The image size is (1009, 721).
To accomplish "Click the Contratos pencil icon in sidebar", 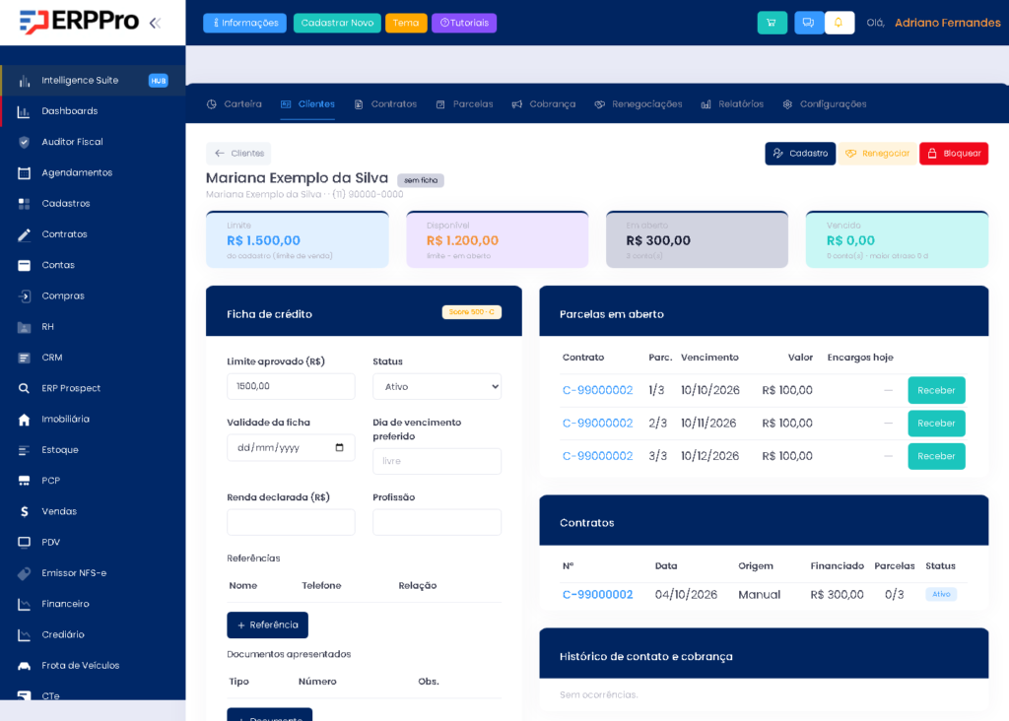I will tap(24, 234).
